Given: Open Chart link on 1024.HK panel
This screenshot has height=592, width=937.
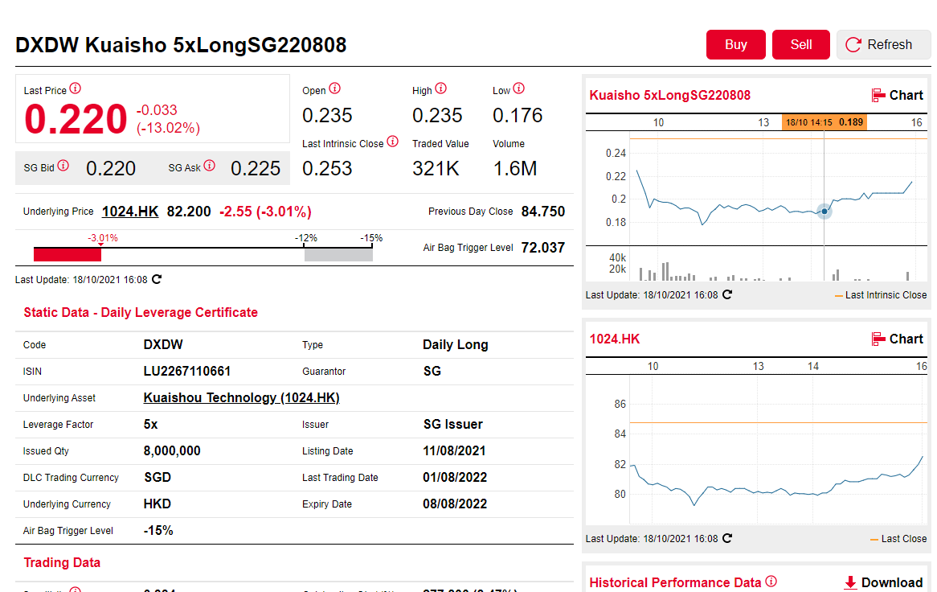Looking at the screenshot, I should tap(898, 339).
